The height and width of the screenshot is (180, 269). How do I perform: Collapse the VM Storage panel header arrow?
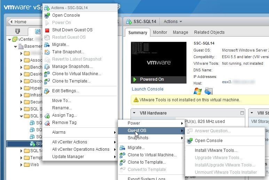(252, 113)
